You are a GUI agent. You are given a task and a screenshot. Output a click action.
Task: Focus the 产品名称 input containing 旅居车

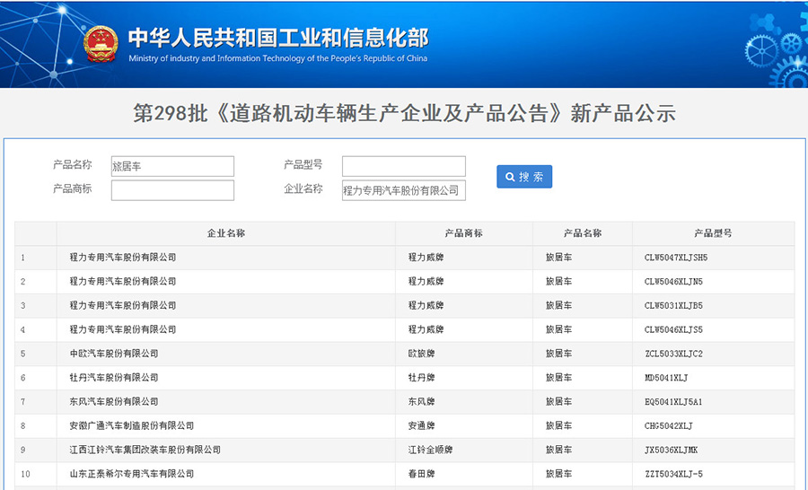point(172,166)
